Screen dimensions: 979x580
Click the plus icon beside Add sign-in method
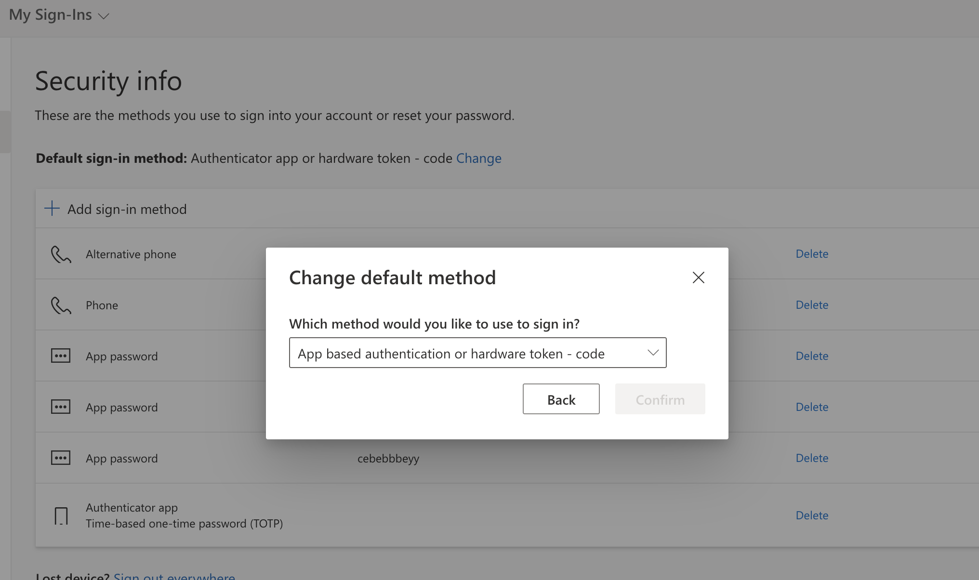[52, 208]
